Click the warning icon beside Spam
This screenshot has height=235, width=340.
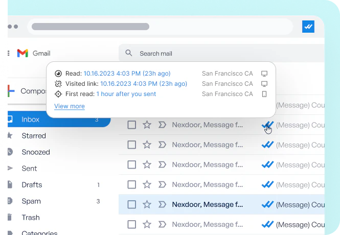tap(10, 201)
